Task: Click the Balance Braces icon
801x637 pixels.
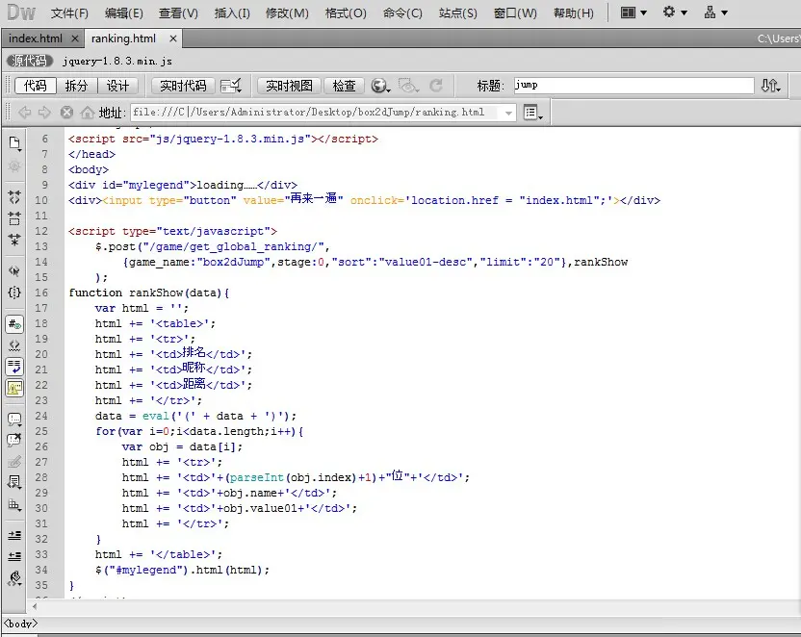Action: (14, 293)
